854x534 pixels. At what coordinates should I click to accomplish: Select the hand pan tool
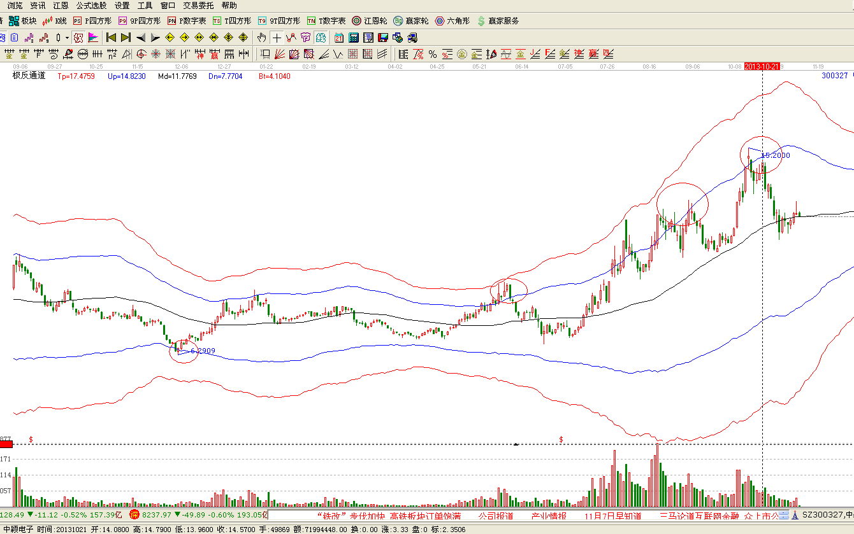pos(261,38)
